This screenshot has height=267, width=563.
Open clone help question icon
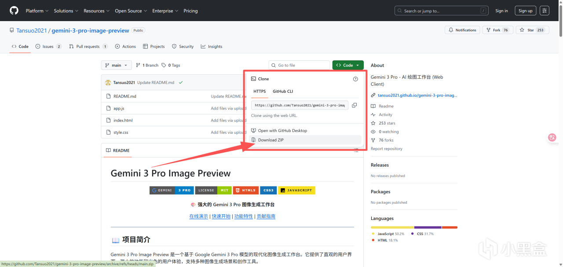(x=355, y=79)
